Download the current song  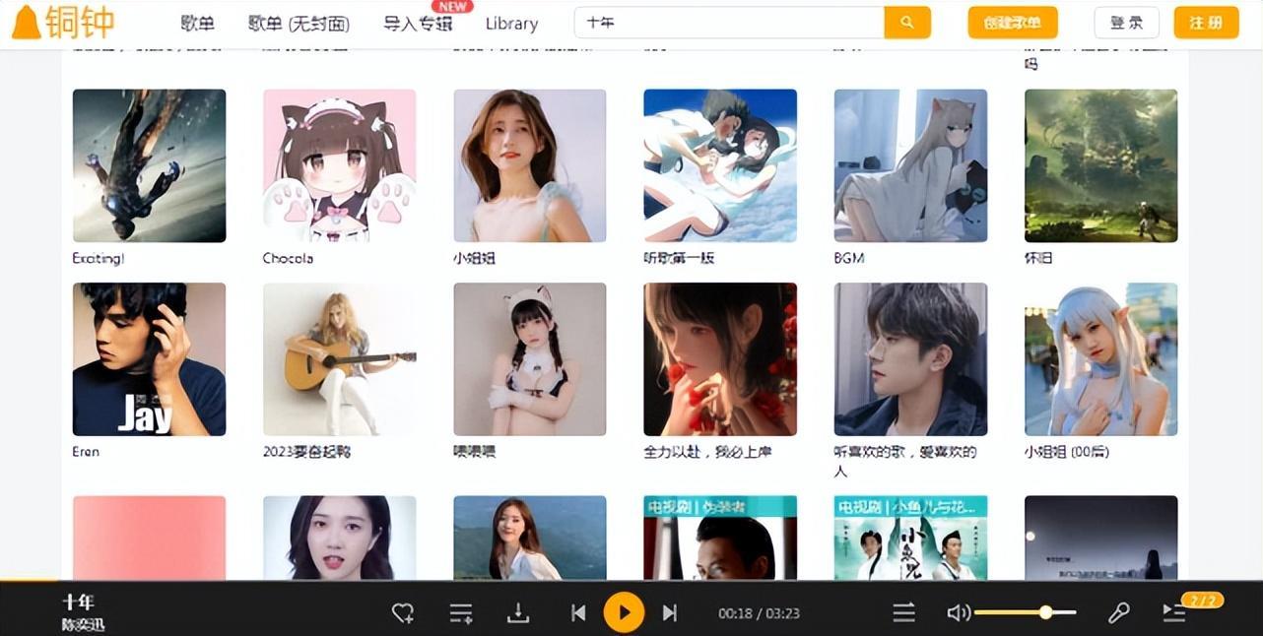point(518,613)
